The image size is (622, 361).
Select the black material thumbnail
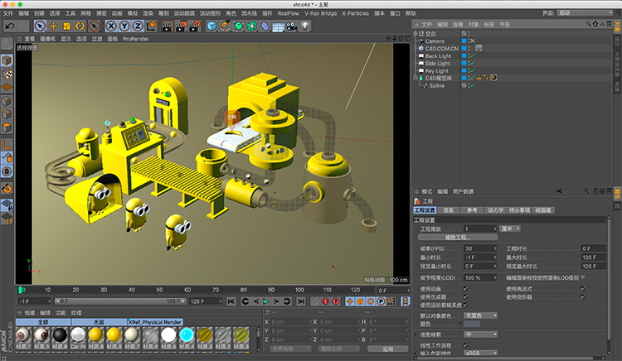tap(60, 335)
